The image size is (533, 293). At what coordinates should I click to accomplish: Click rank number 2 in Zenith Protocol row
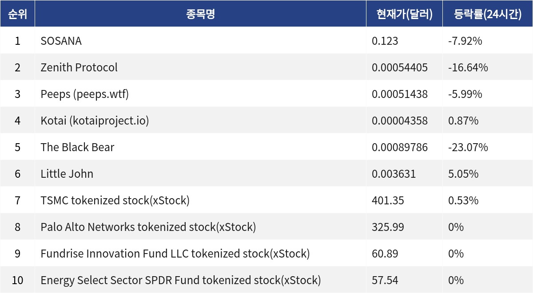[17, 68]
